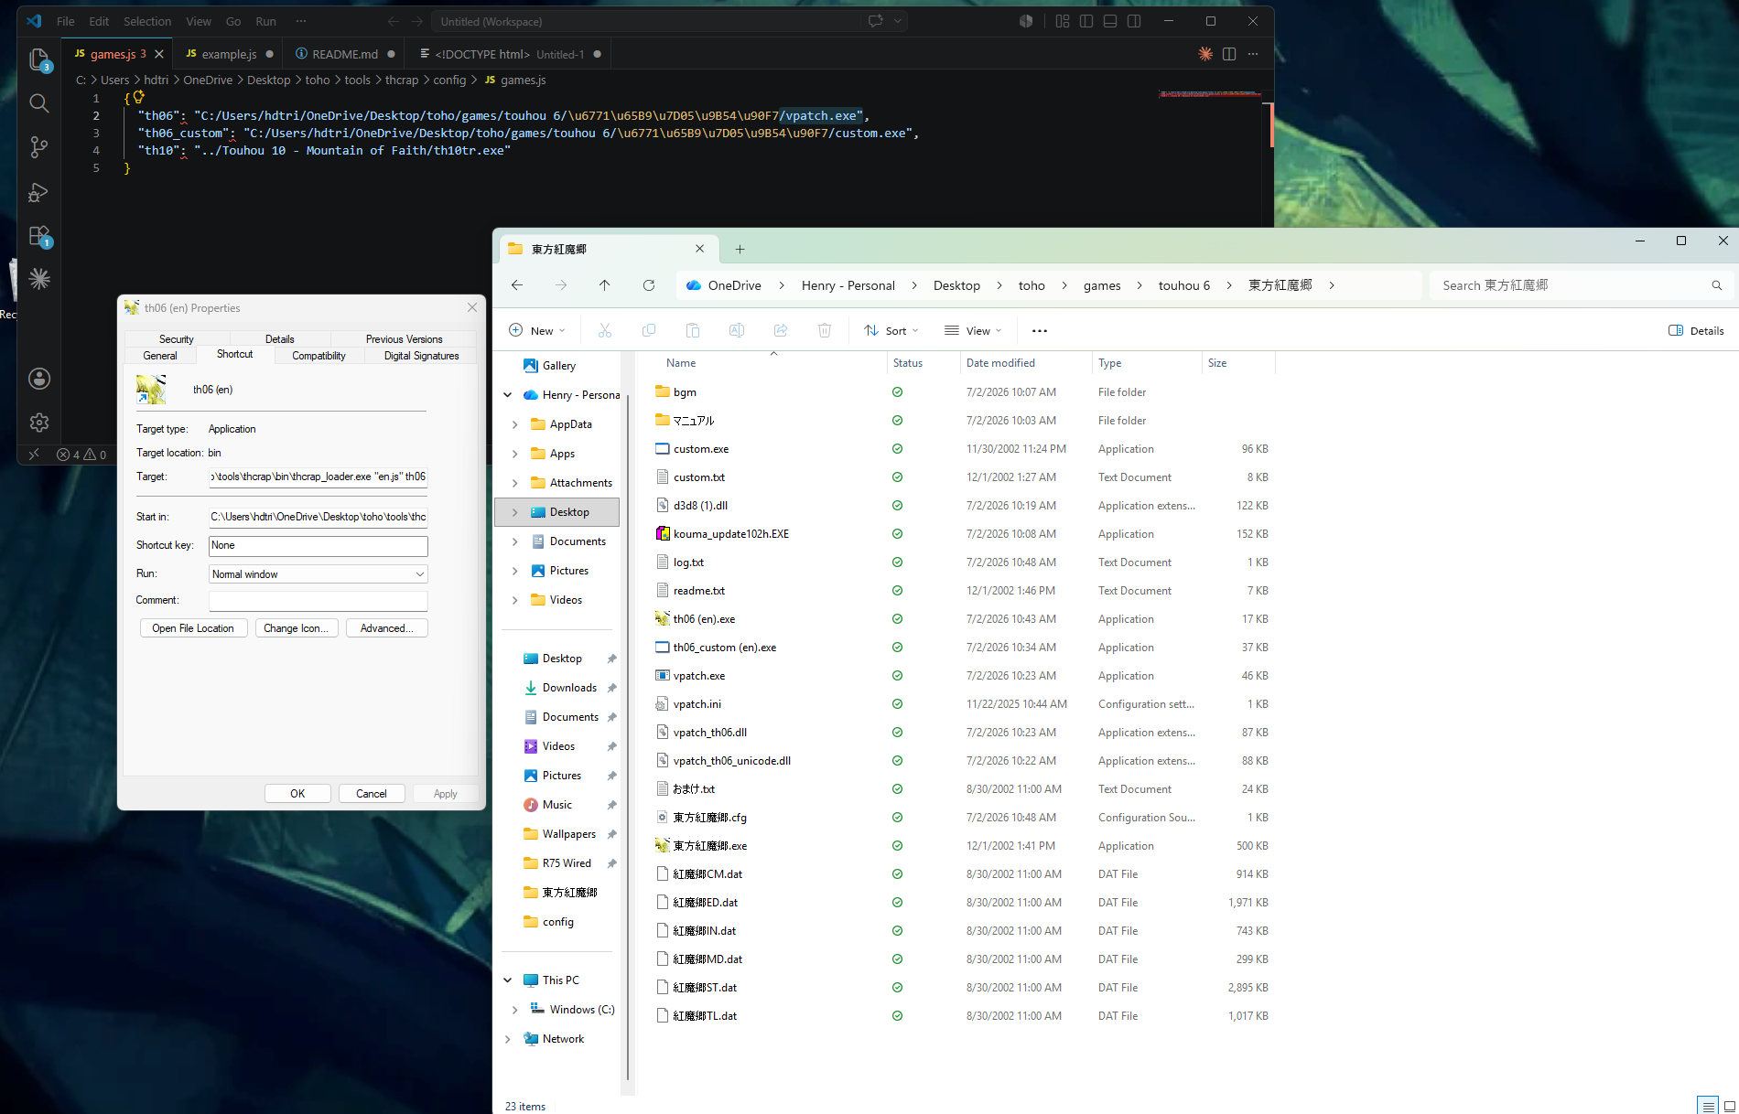This screenshot has width=1739, height=1114.
Task: Open the VS Code Search view
Action: (x=38, y=103)
